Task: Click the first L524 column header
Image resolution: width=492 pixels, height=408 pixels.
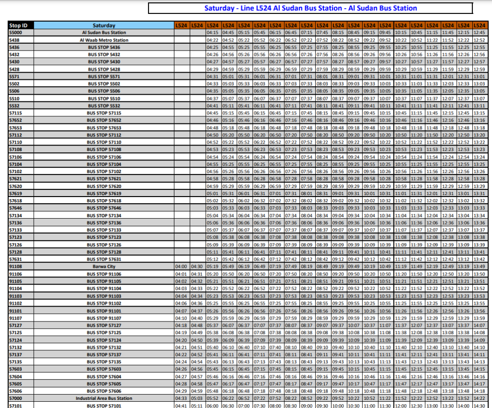Action: [181, 25]
